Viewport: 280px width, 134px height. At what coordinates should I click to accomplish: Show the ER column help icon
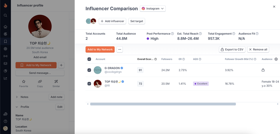184,59
